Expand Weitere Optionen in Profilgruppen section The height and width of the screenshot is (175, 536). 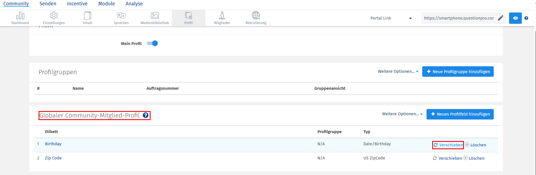(398, 71)
